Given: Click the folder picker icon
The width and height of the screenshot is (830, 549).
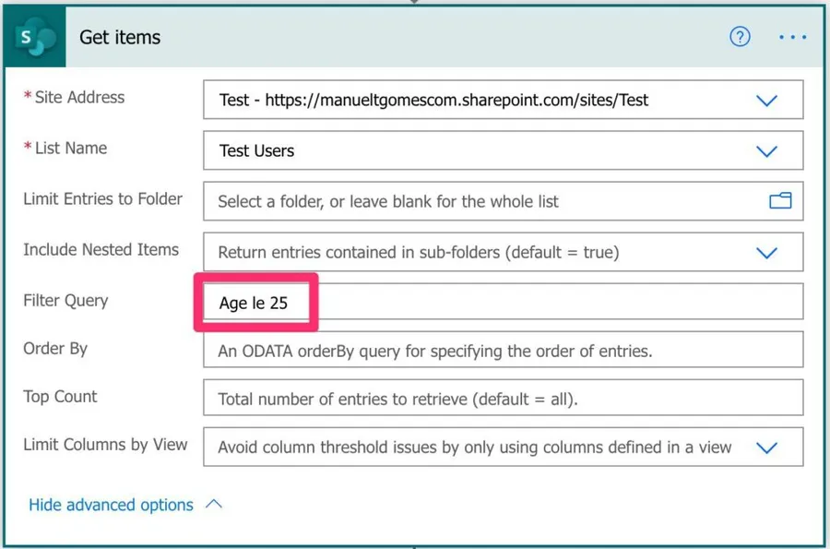Looking at the screenshot, I should pyautogui.click(x=780, y=200).
